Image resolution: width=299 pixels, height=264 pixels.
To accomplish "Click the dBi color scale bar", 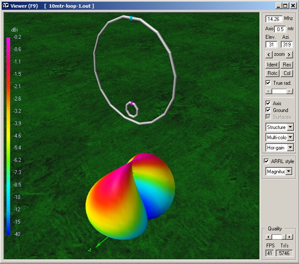I will pos(8,136).
